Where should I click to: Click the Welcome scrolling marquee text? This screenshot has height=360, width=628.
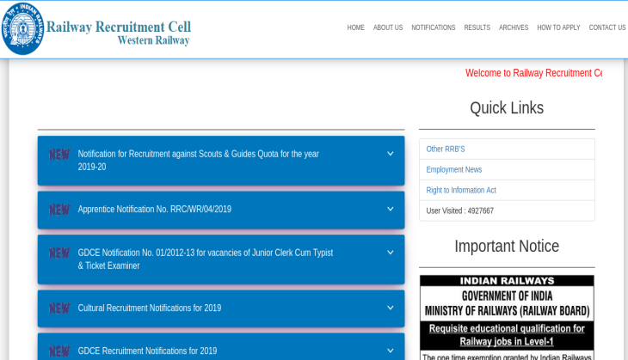(533, 73)
